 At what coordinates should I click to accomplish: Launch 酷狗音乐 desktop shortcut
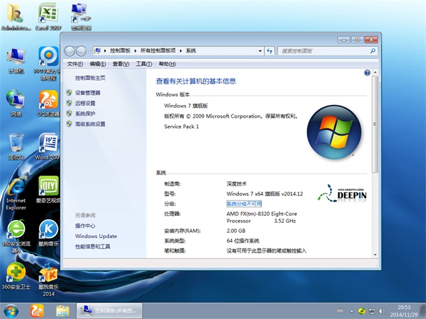(x=49, y=233)
